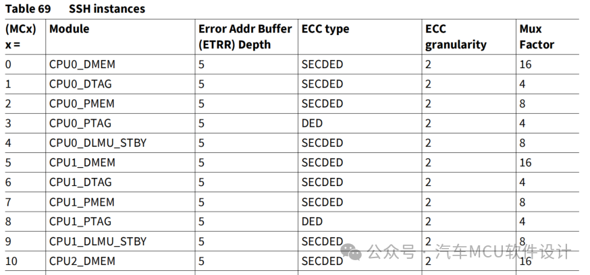Image resolution: width=590 pixels, height=275 pixels.
Task: Click the ECC granularity column header
Action: click(x=456, y=37)
